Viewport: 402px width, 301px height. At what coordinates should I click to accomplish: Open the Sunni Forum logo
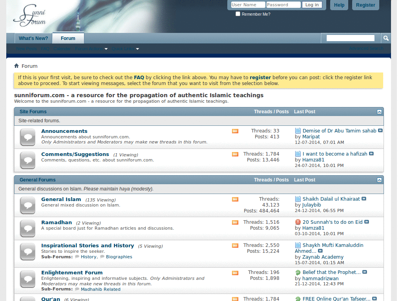[x=29, y=15]
